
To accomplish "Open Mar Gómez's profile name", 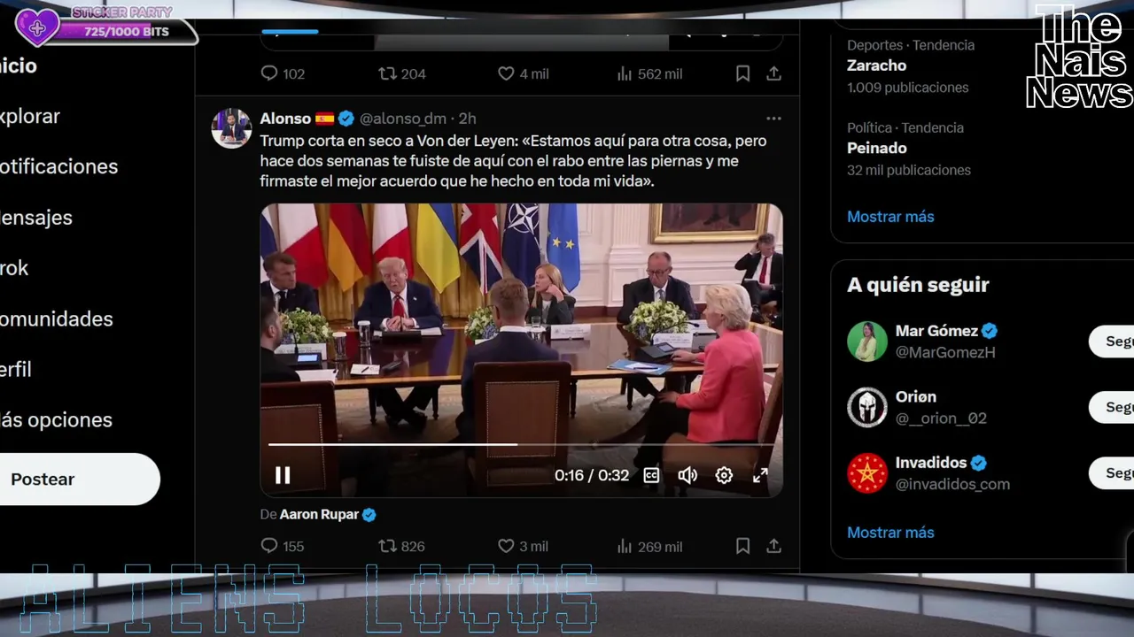I will tap(936, 331).
